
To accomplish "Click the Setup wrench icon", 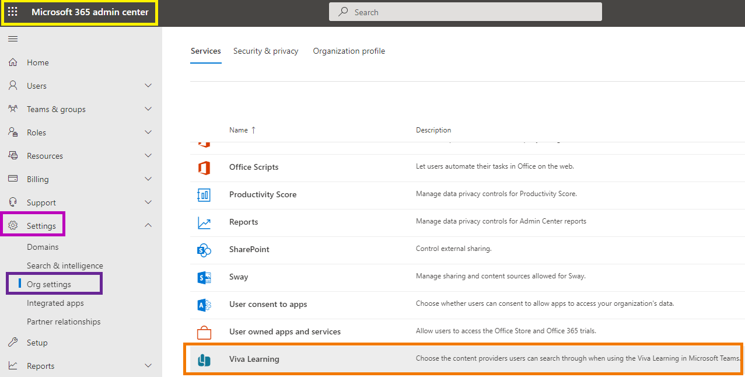I will [13, 343].
